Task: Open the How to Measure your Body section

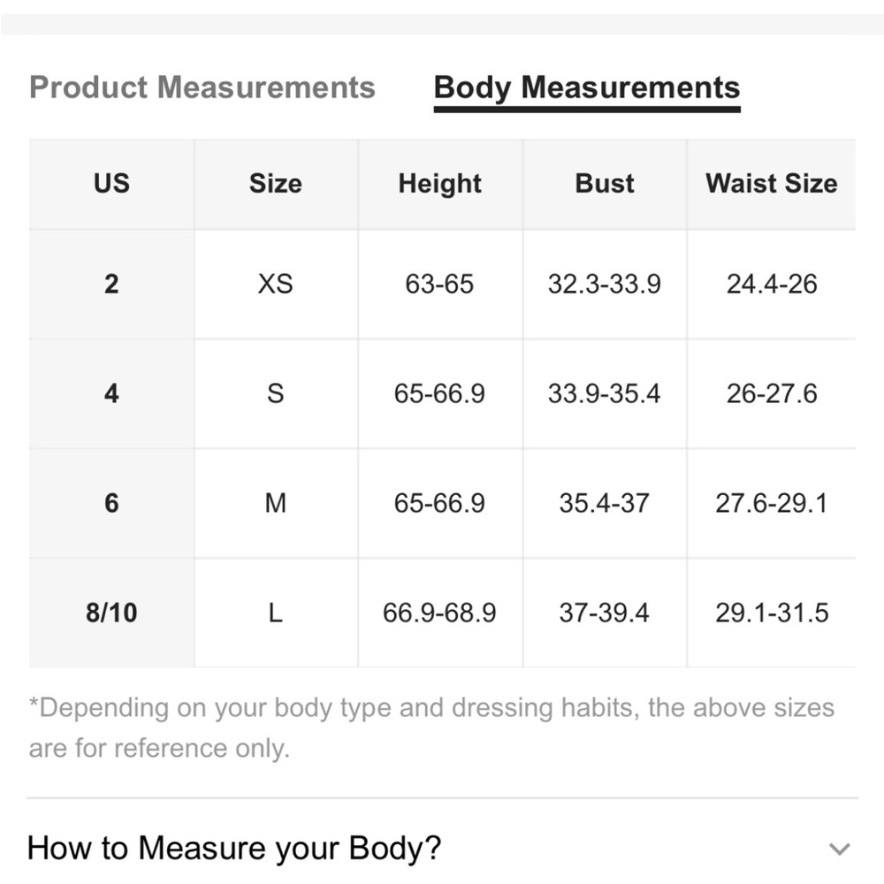Action: click(x=442, y=848)
